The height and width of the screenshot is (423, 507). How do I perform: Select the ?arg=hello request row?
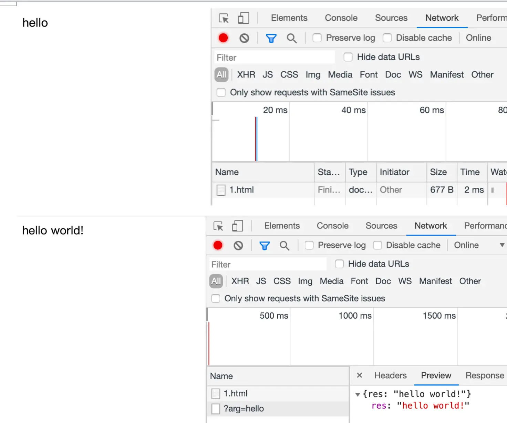[278, 409]
